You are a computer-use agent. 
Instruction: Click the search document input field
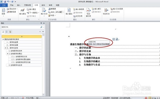coord(21,27)
